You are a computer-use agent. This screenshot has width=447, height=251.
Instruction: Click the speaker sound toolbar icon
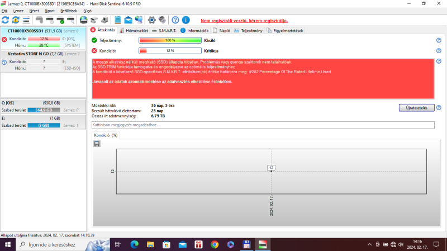pos(162,20)
